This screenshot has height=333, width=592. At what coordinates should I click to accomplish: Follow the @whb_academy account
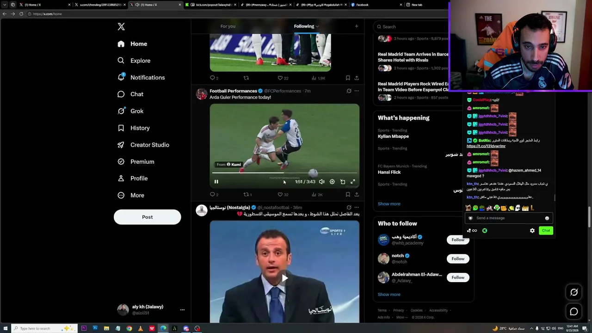458,240
